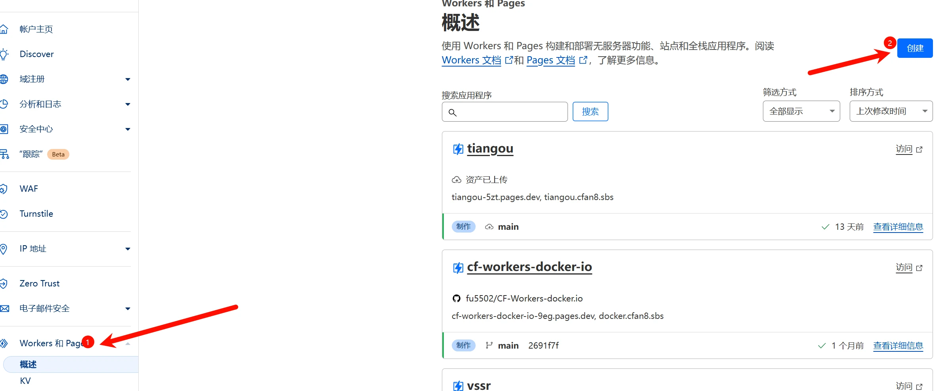Click external link icon on tiangou 访问
The image size is (950, 391).
pyautogui.click(x=919, y=149)
